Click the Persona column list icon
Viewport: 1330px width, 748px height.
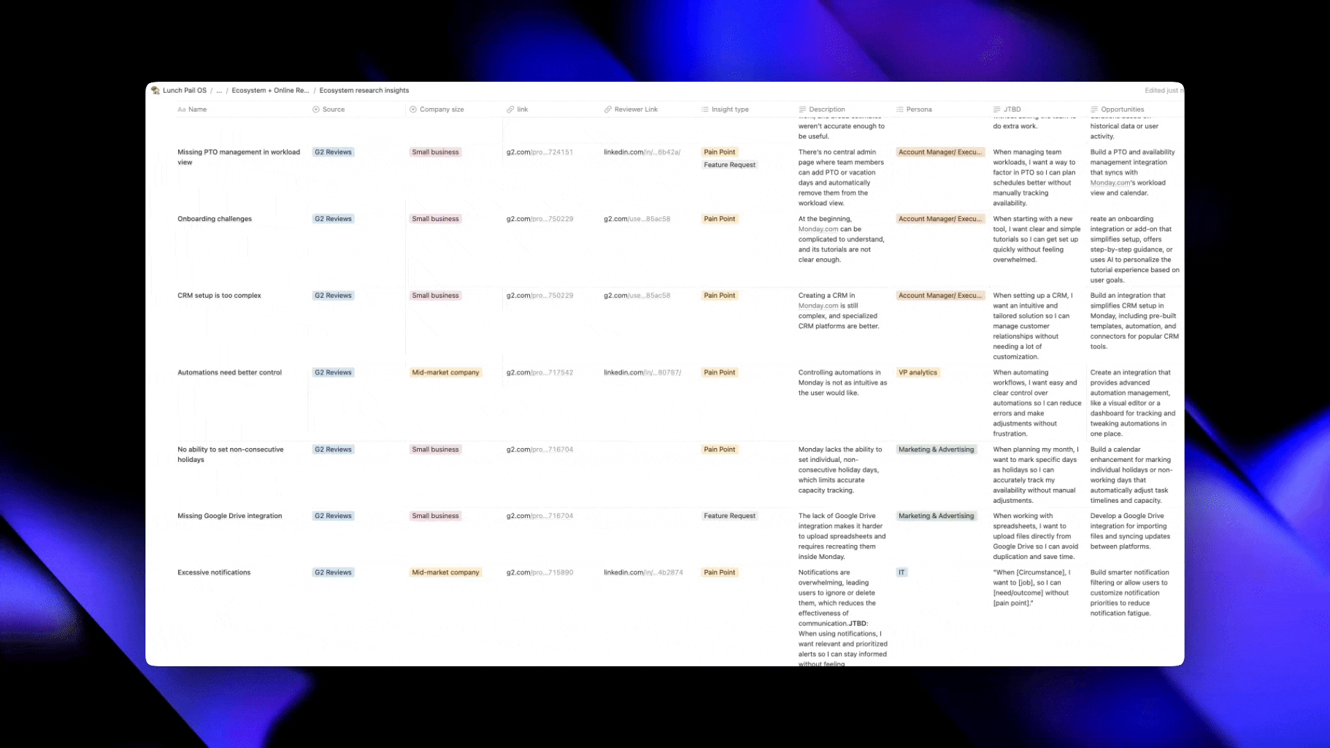pos(900,109)
